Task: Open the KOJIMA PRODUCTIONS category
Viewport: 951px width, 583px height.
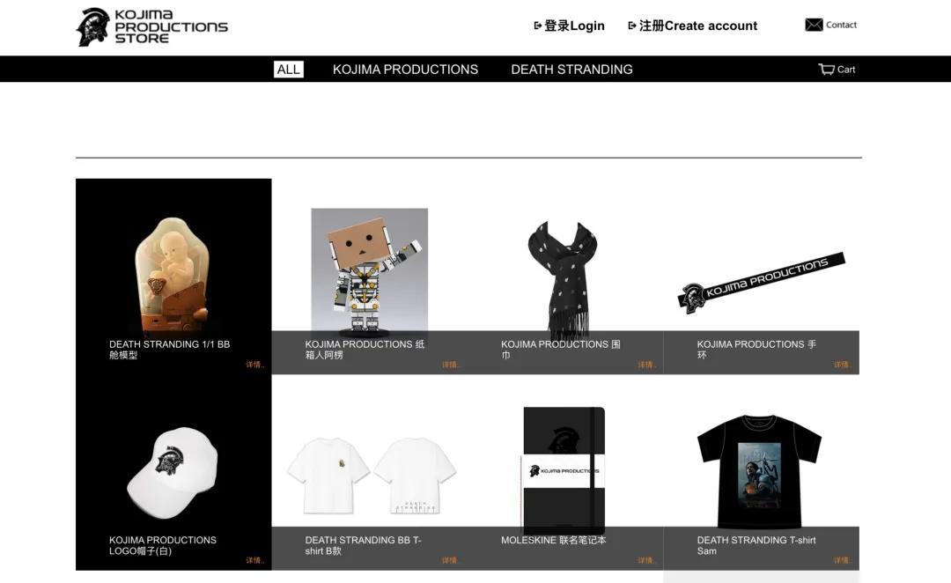Action: (405, 70)
